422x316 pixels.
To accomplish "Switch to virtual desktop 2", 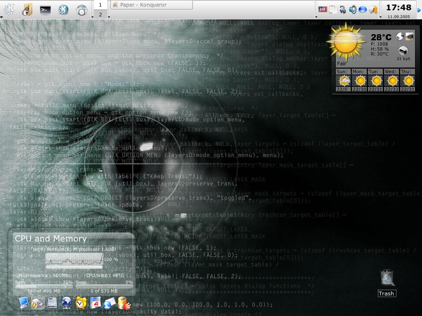I will 101,14.
